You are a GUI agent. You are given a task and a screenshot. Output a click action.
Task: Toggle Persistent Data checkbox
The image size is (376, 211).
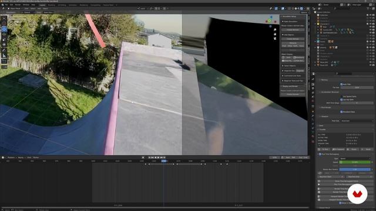point(341,112)
